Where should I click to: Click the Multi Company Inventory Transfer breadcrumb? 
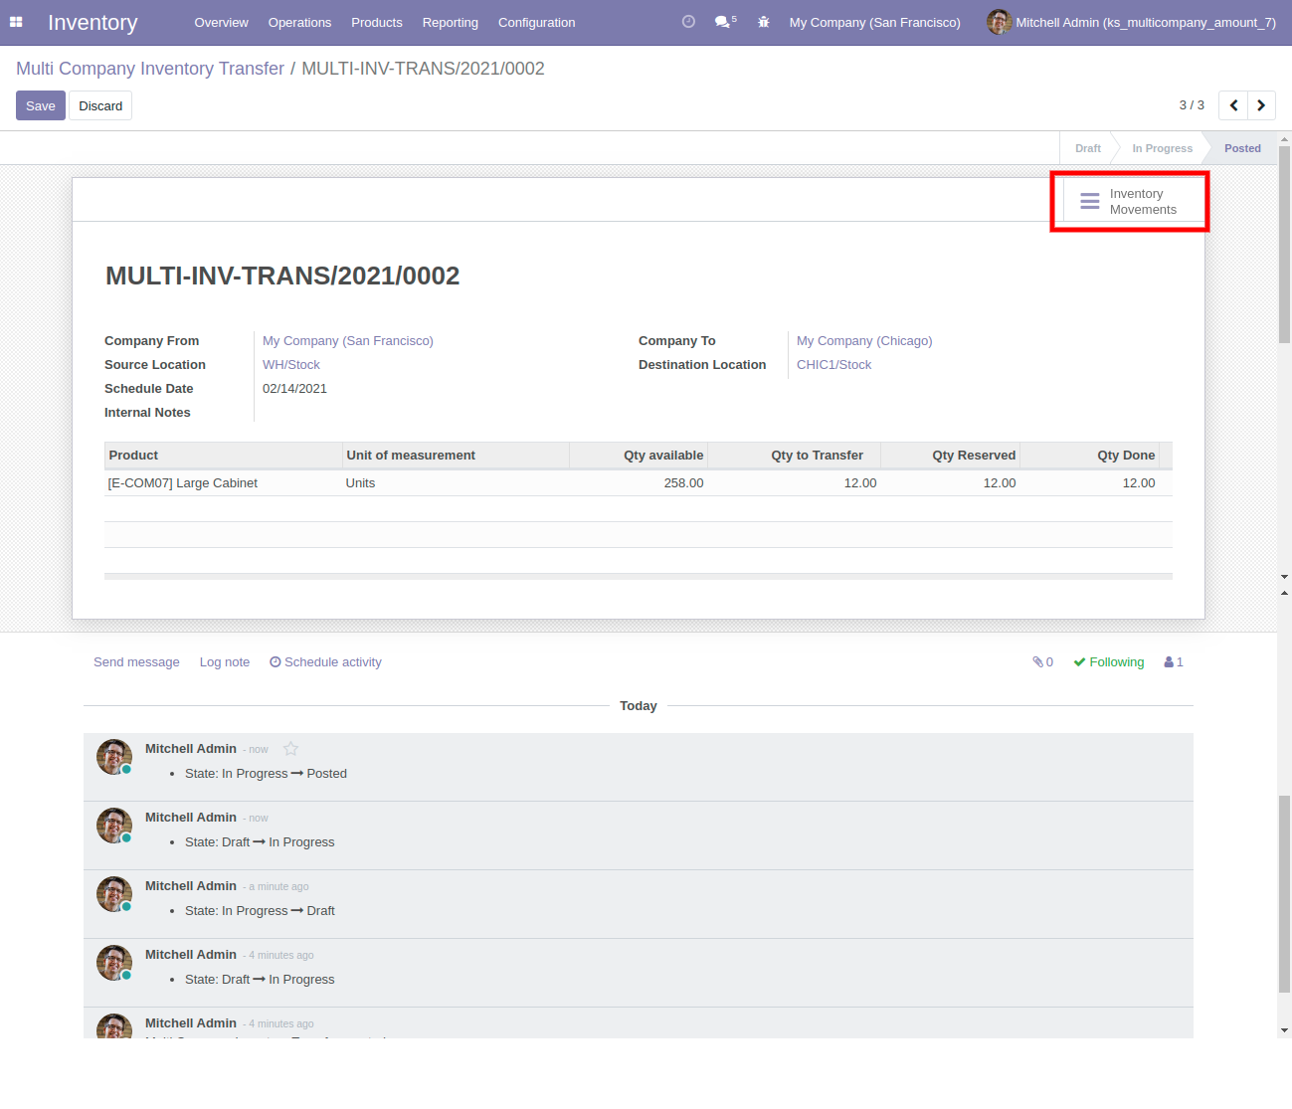coord(150,69)
